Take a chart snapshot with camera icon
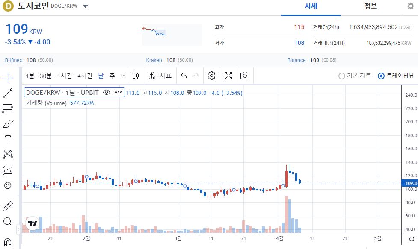This screenshot has height=249, width=418. (x=245, y=76)
